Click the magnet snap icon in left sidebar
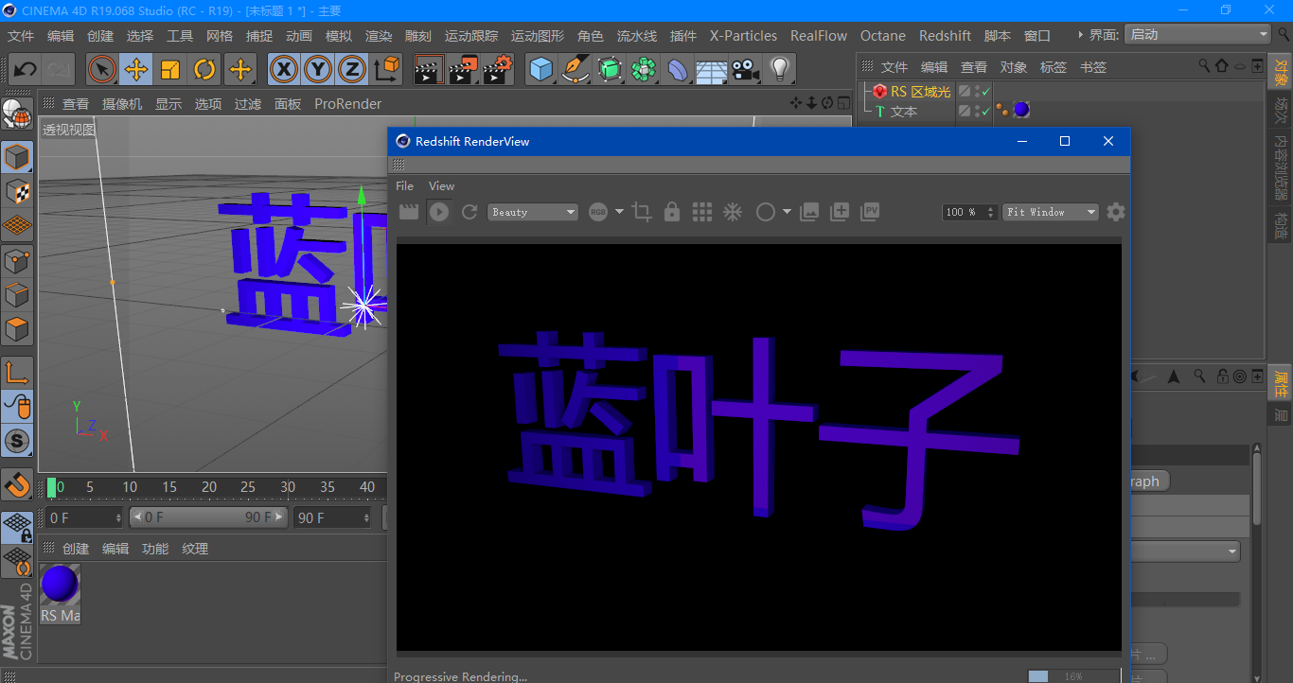Screen dimensions: 1293x683 (x=17, y=483)
